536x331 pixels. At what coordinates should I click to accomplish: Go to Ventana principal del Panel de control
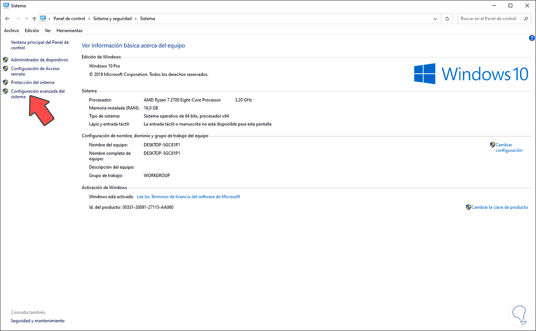[x=40, y=45]
